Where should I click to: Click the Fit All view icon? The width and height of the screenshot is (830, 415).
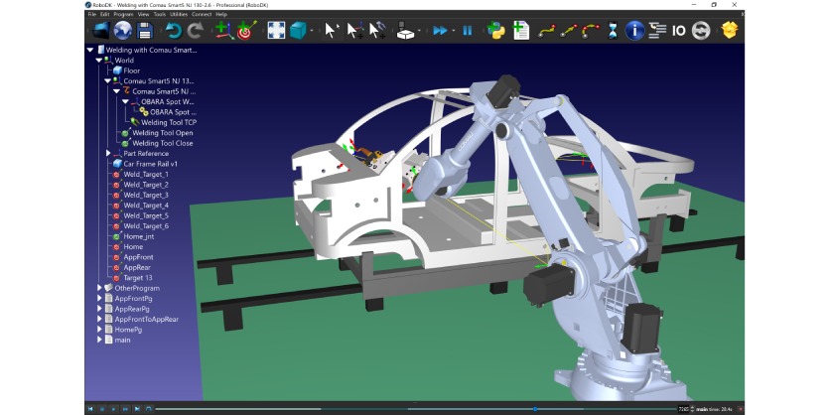tap(275, 31)
